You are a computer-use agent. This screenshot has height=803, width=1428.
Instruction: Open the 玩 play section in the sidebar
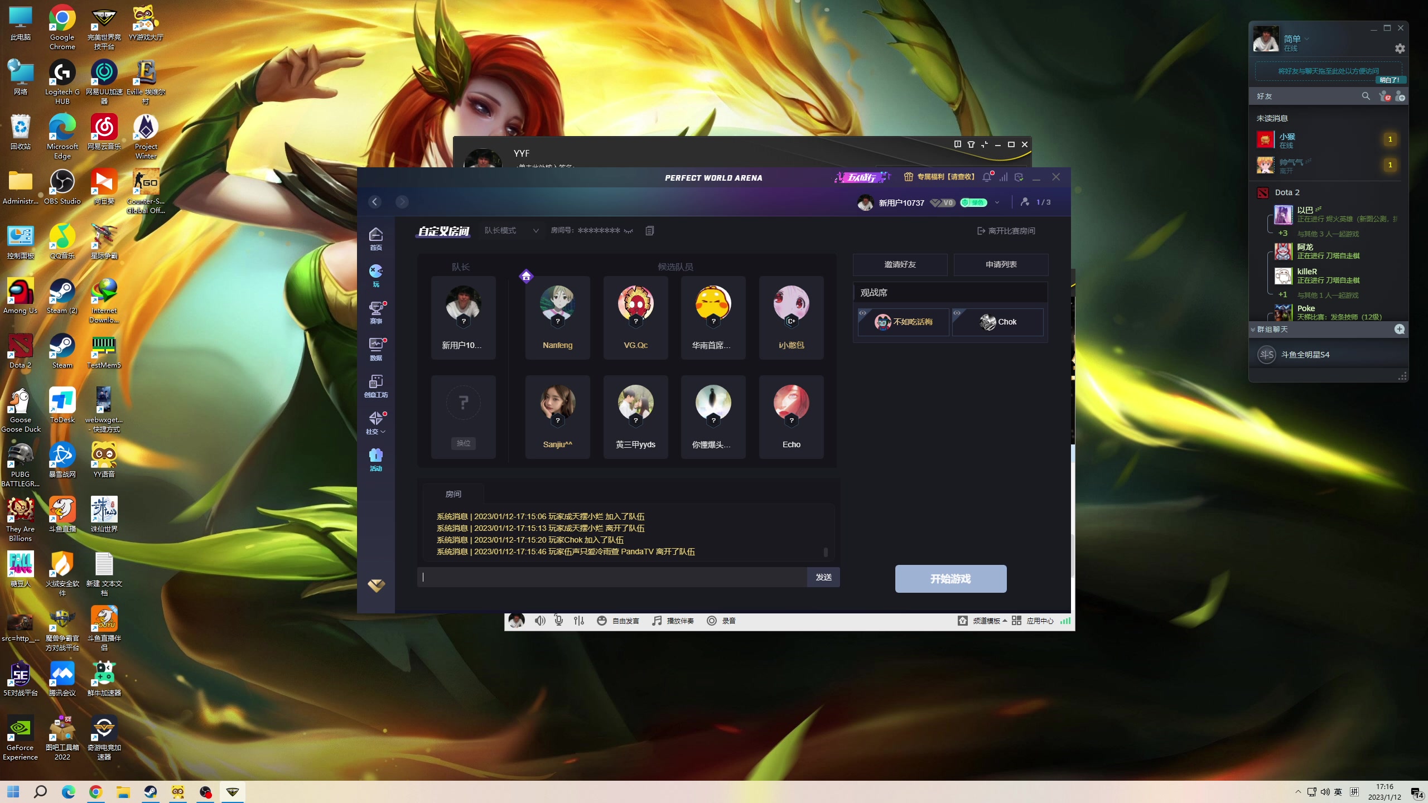point(376,276)
